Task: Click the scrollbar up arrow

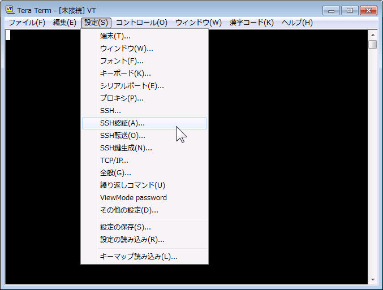Action: coord(373,35)
